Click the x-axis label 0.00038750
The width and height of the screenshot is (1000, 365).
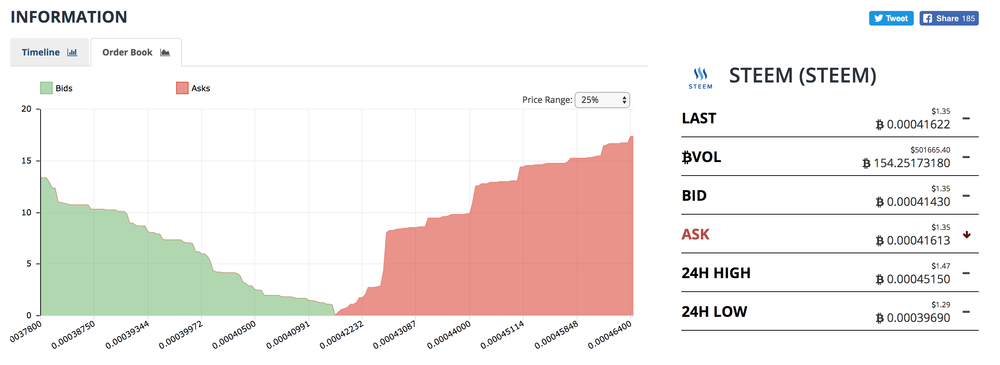click(x=73, y=334)
